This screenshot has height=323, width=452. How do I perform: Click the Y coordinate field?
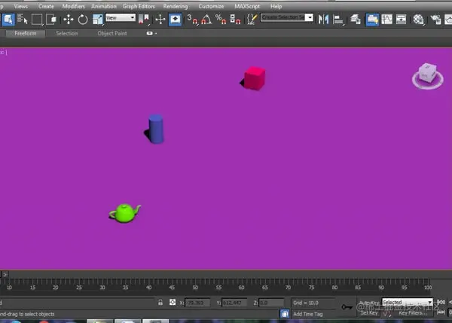click(x=234, y=303)
